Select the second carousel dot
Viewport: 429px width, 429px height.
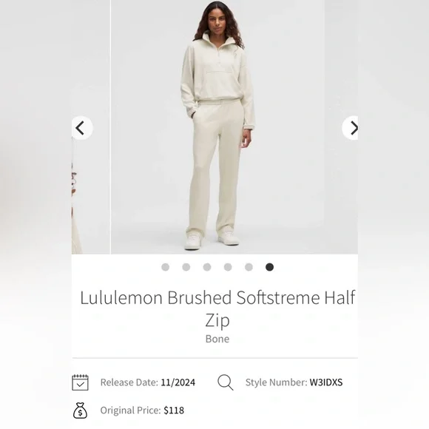(186, 267)
